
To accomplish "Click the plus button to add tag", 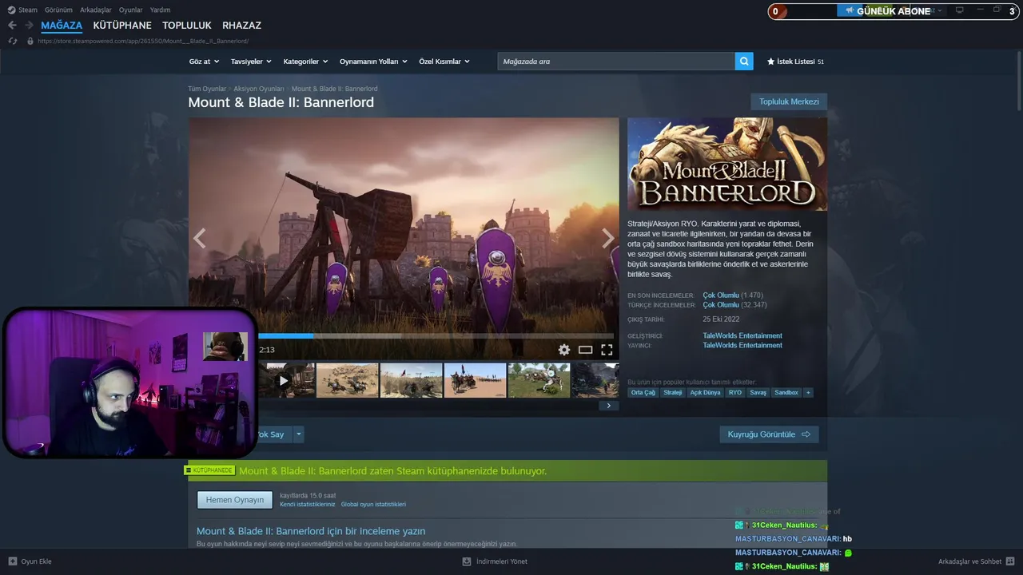I will (808, 392).
